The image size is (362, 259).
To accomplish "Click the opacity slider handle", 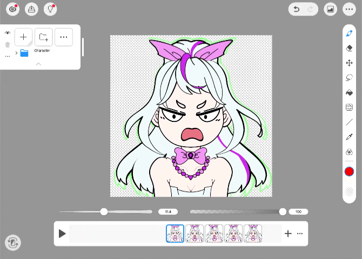I will click(x=283, y=212).
